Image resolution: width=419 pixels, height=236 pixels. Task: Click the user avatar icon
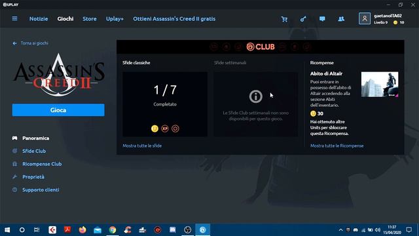click(365, 18)
